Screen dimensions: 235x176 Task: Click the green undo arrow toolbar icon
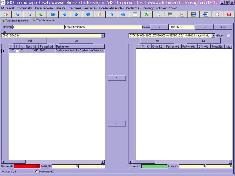(x=41, y=14)
